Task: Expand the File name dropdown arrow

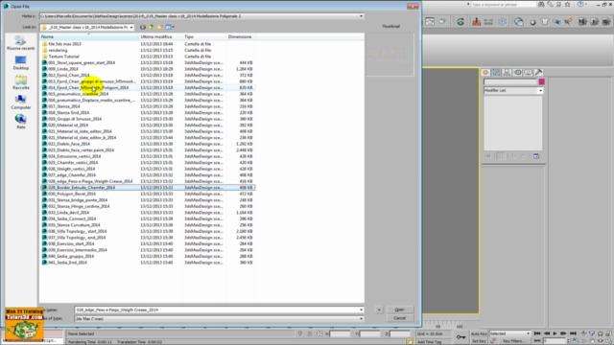Action: 361,310
